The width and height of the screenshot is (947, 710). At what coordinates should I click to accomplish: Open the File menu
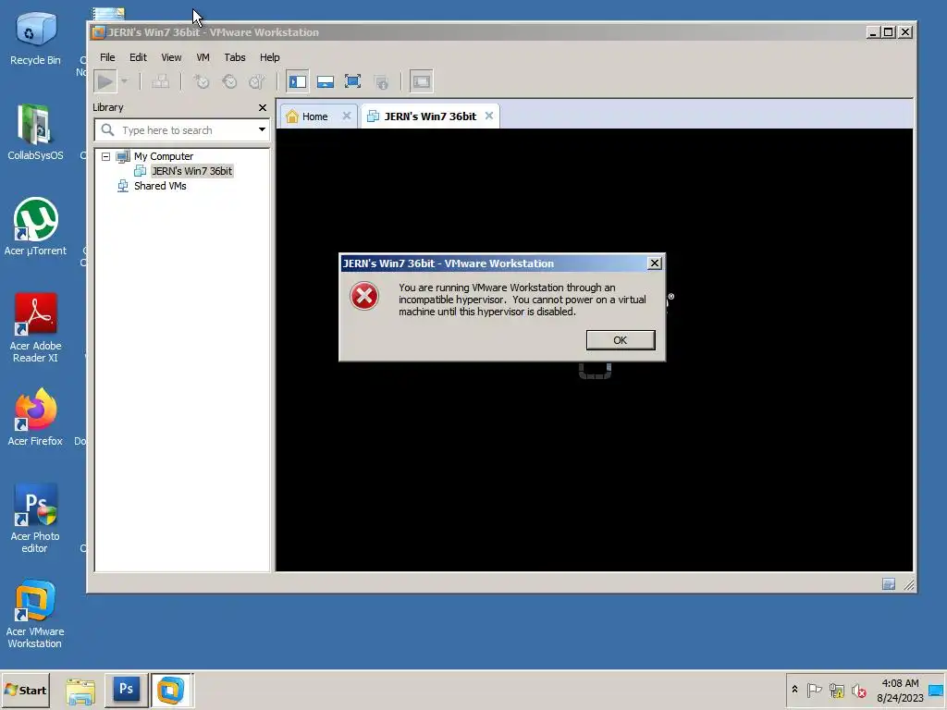(x=107, y=57)
